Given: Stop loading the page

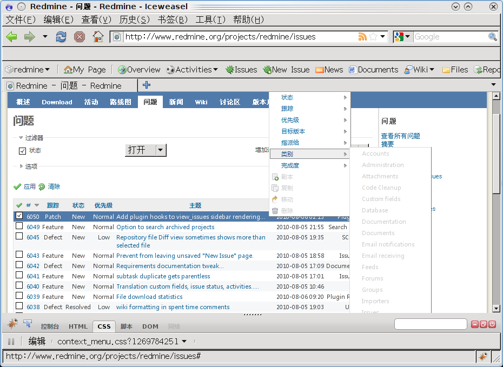Looking at the screenshot, I should (x=79, y=37).
